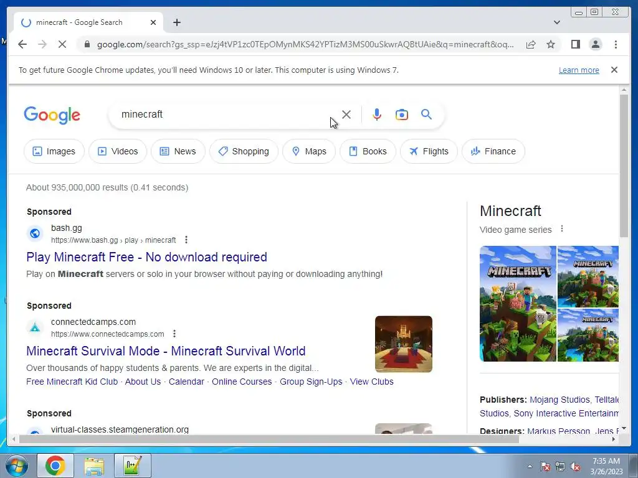Show hidden tray icons arrow
638x478 pixels.
(530, 466)
